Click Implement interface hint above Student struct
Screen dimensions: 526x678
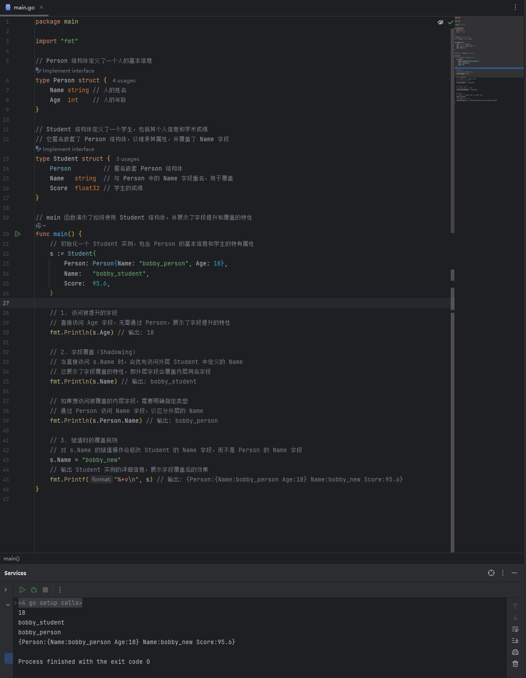(65, 149)
